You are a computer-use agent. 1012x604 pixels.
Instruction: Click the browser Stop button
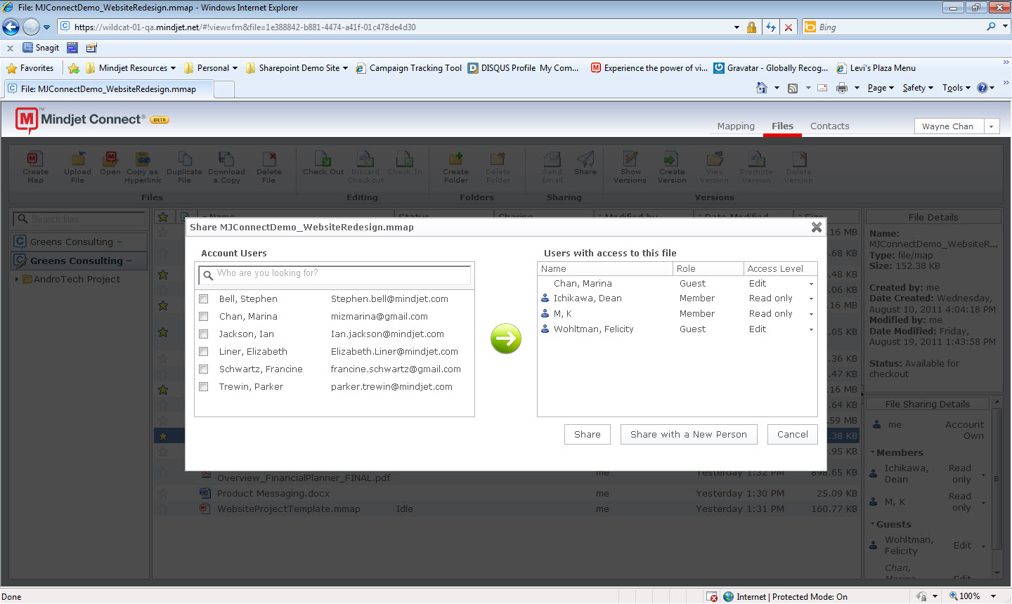coord(789,27)
